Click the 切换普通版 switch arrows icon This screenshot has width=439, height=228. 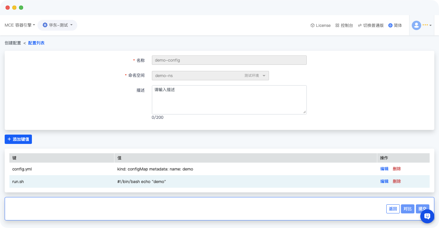point(360,25)
